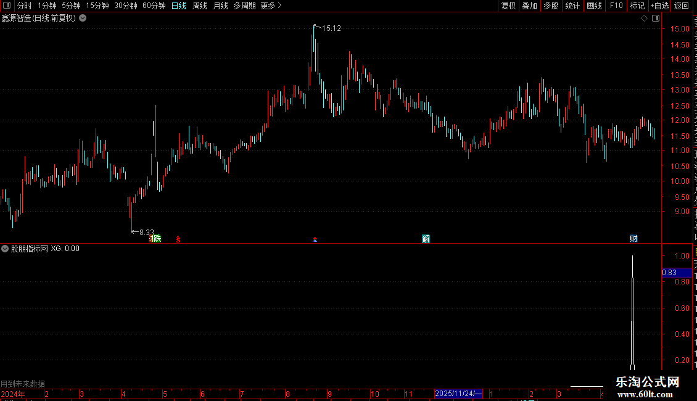
Task: Expand the 更多 more periods menu
Action: click(x=271, y=6)
